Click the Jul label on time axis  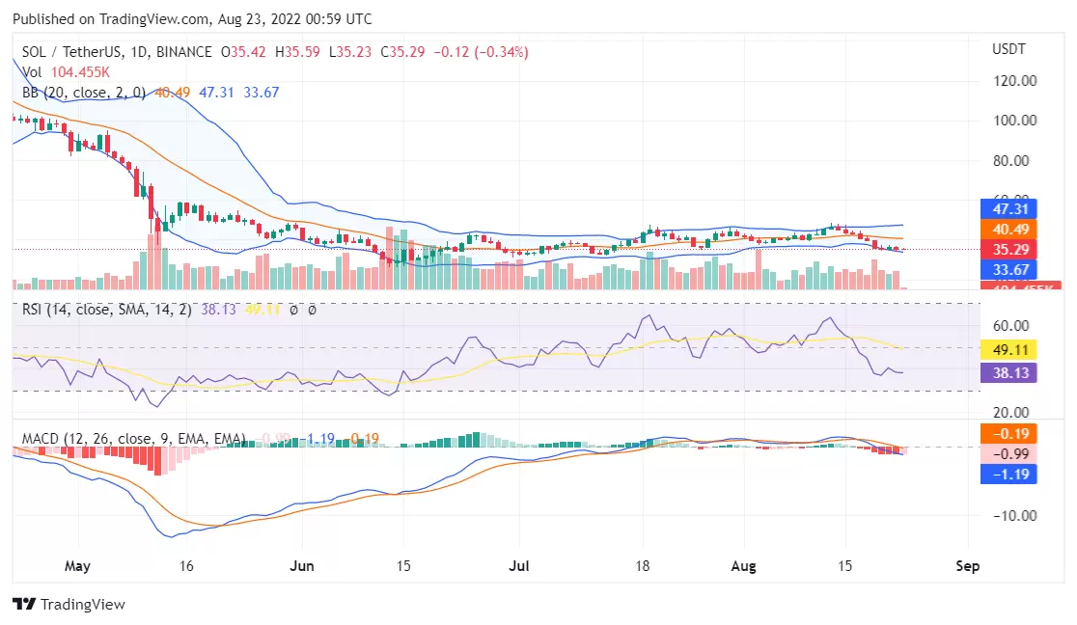tap(518, 566)
